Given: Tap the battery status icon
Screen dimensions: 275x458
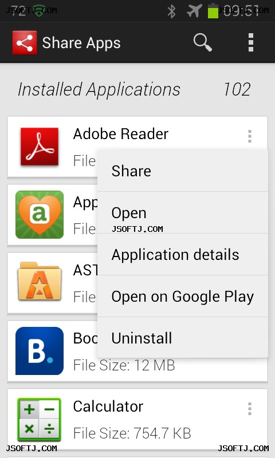Looking at the screenshot, I should click(x=213, y=11).
